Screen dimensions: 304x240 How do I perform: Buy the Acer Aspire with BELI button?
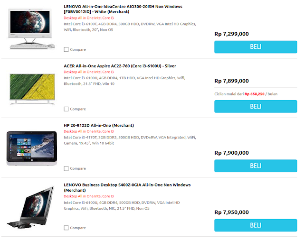pos(256,106)
